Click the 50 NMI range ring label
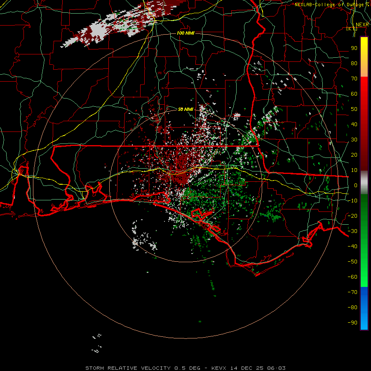 pos(185,109)
